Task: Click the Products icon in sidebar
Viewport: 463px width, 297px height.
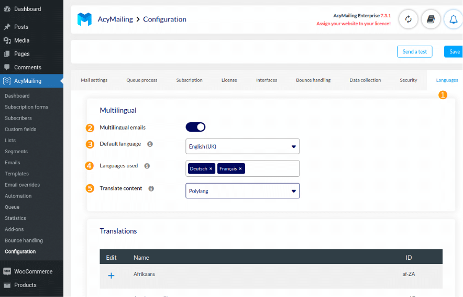Action: (7, 285)
